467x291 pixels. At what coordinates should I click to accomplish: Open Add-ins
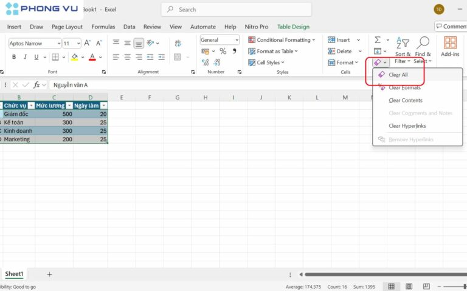pyautogui.click(x=450, y=46)
